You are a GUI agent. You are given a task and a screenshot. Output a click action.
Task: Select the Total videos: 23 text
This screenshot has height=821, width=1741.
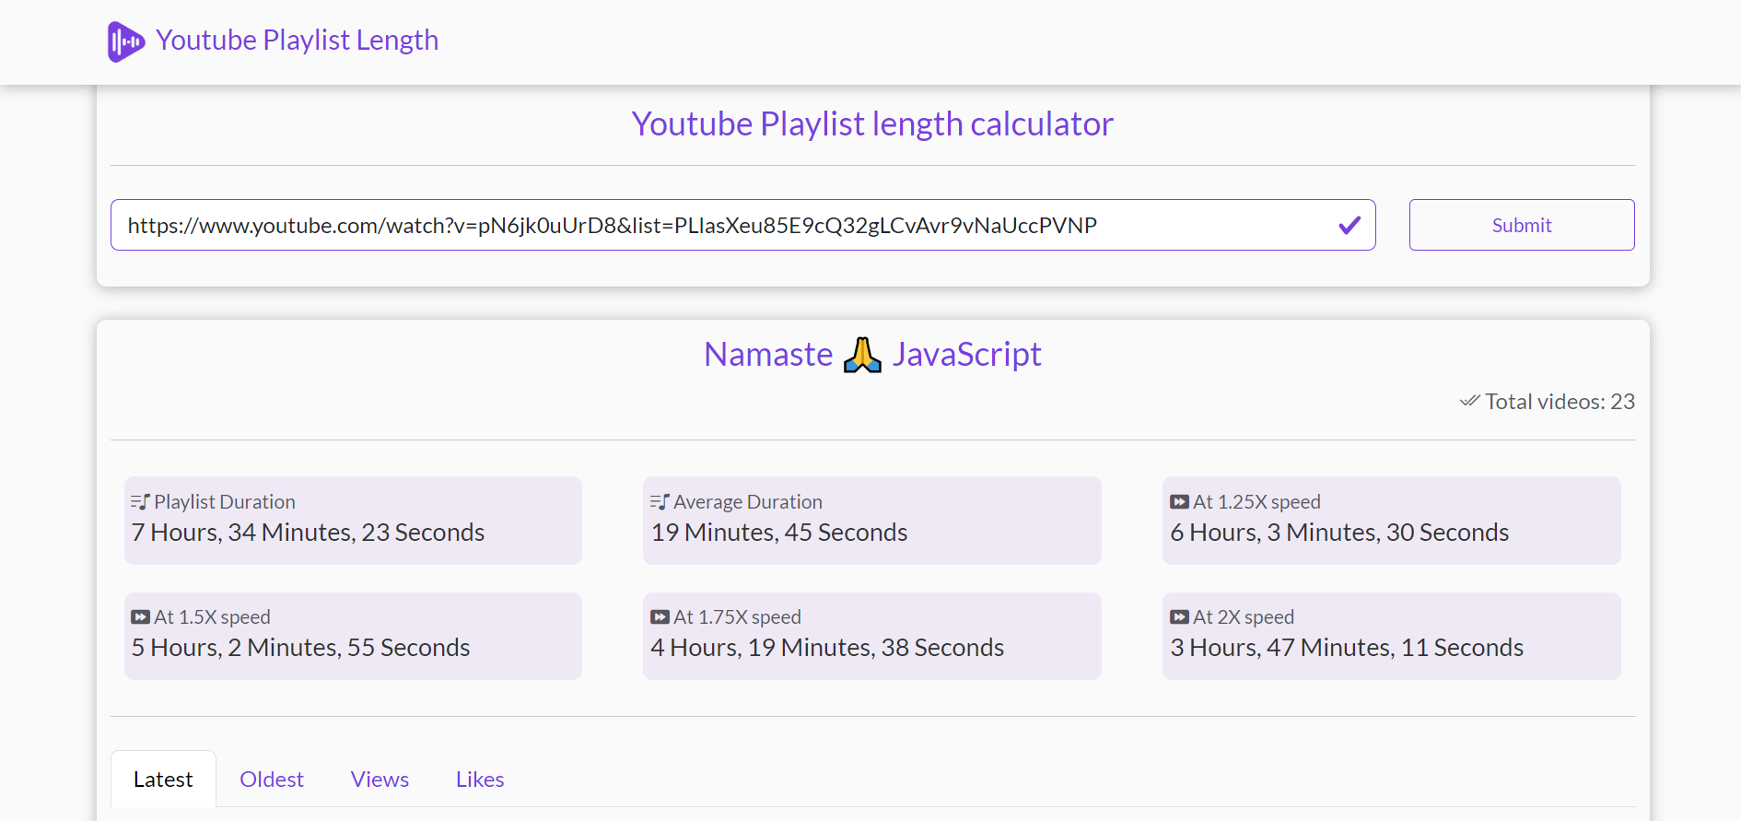pyautogui.click(x=1560, y=402)
